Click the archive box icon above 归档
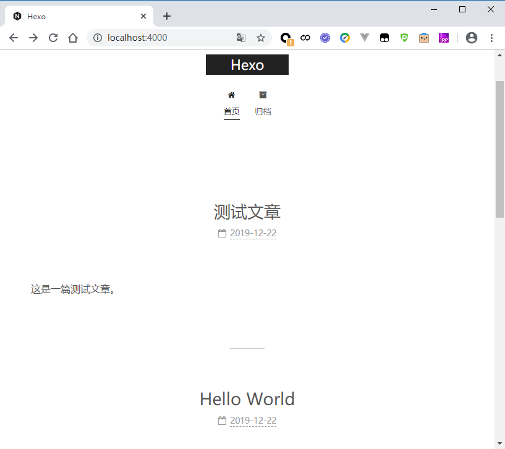Image resolution: width=505 pixels, height=449 pixels. 263,95
